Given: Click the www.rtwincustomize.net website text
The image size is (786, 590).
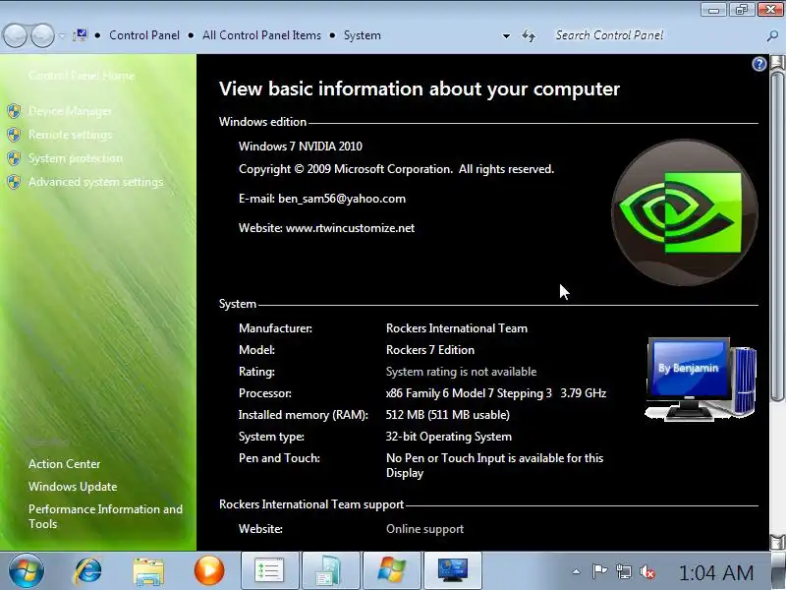Looking at the screenshot, I should tap(350, 228).
